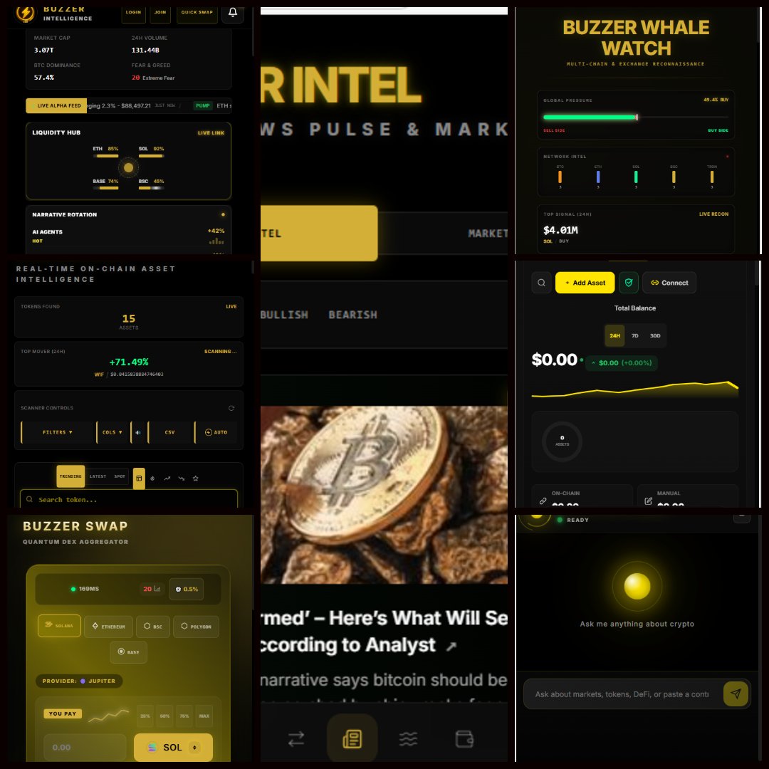Click the Manual edit pencil icon
The height and width of the screenshot is (769, 769).
click(649, 501)
